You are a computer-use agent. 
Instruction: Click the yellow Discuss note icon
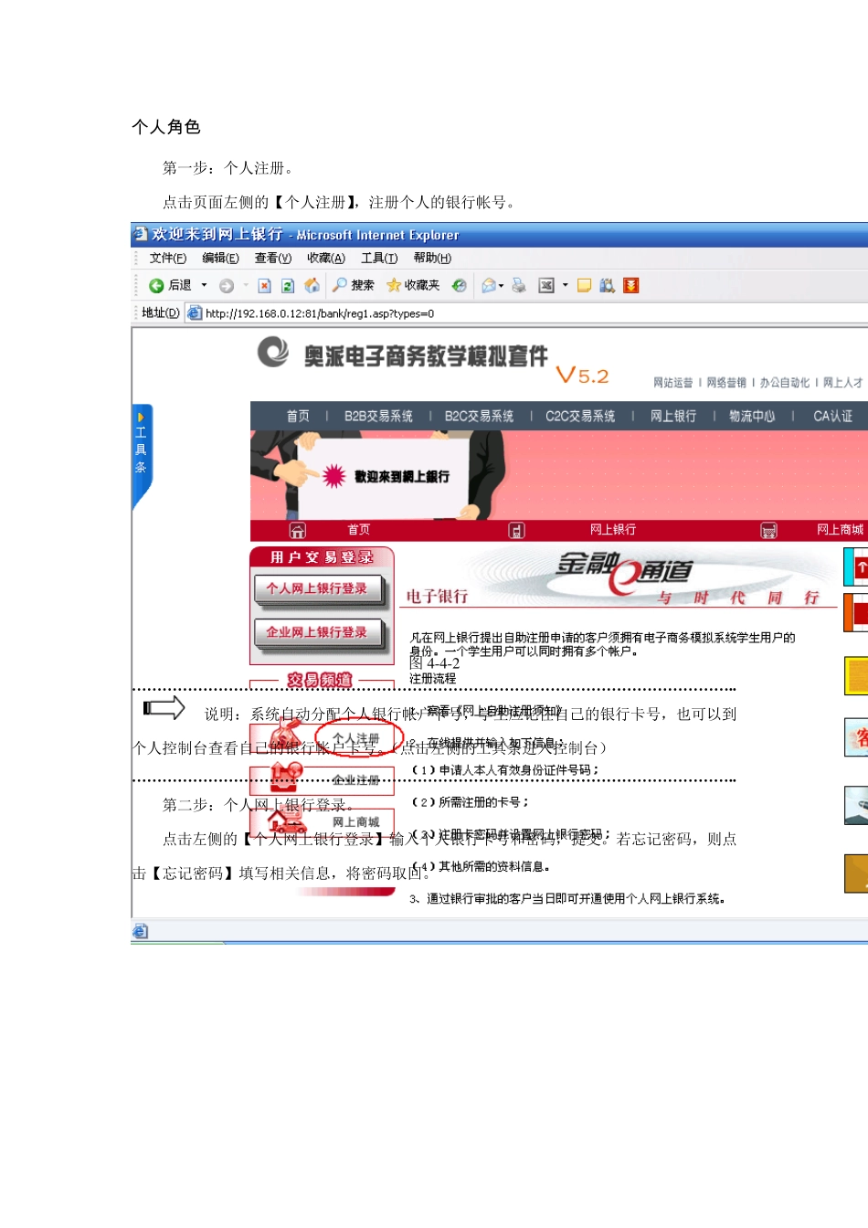585,286
